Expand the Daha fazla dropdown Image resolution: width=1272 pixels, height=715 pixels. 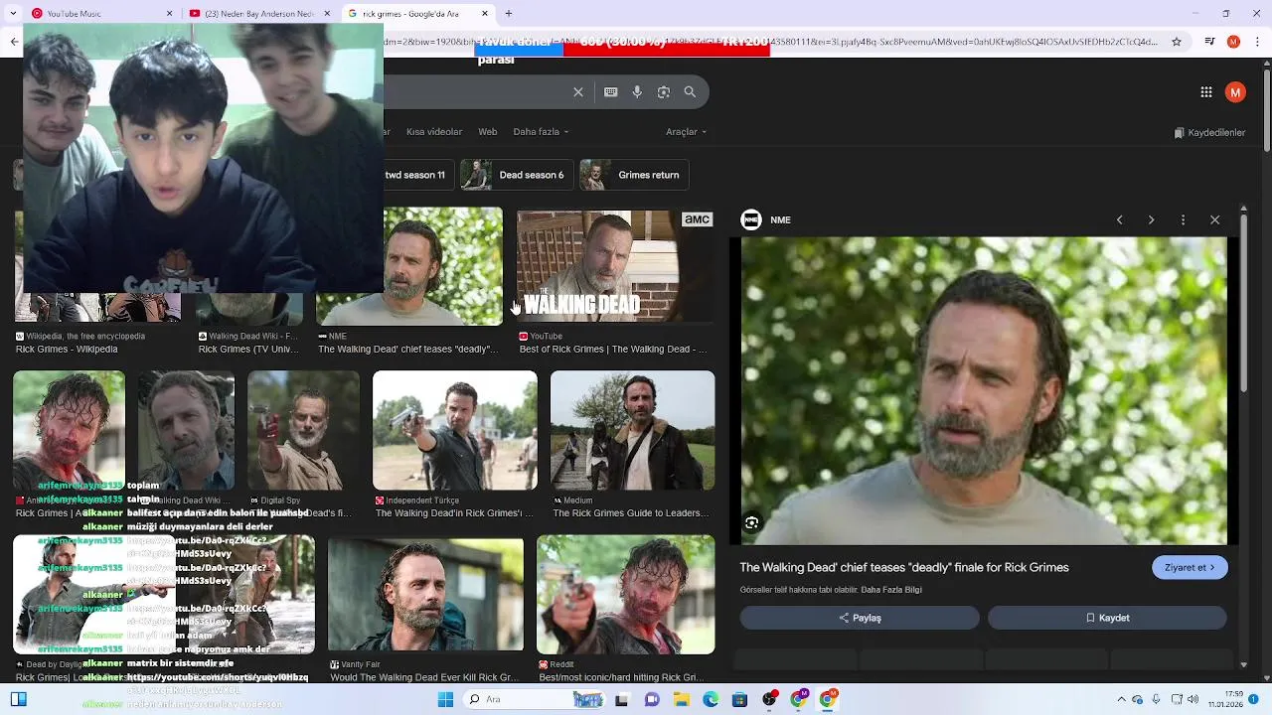541,132
